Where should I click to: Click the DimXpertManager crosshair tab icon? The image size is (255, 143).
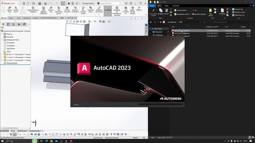tap(19, 24)
